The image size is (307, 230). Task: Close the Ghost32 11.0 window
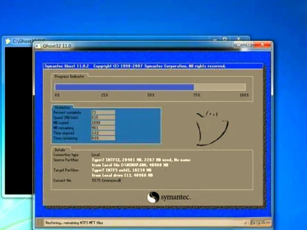click(262, 44)
